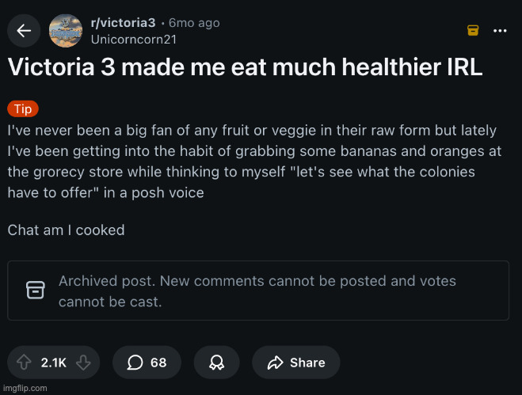Screen dimensions: 522x395
Task: Click the post body paragraph about bananas
Action: pyautogui.click(x=252, y=161)
